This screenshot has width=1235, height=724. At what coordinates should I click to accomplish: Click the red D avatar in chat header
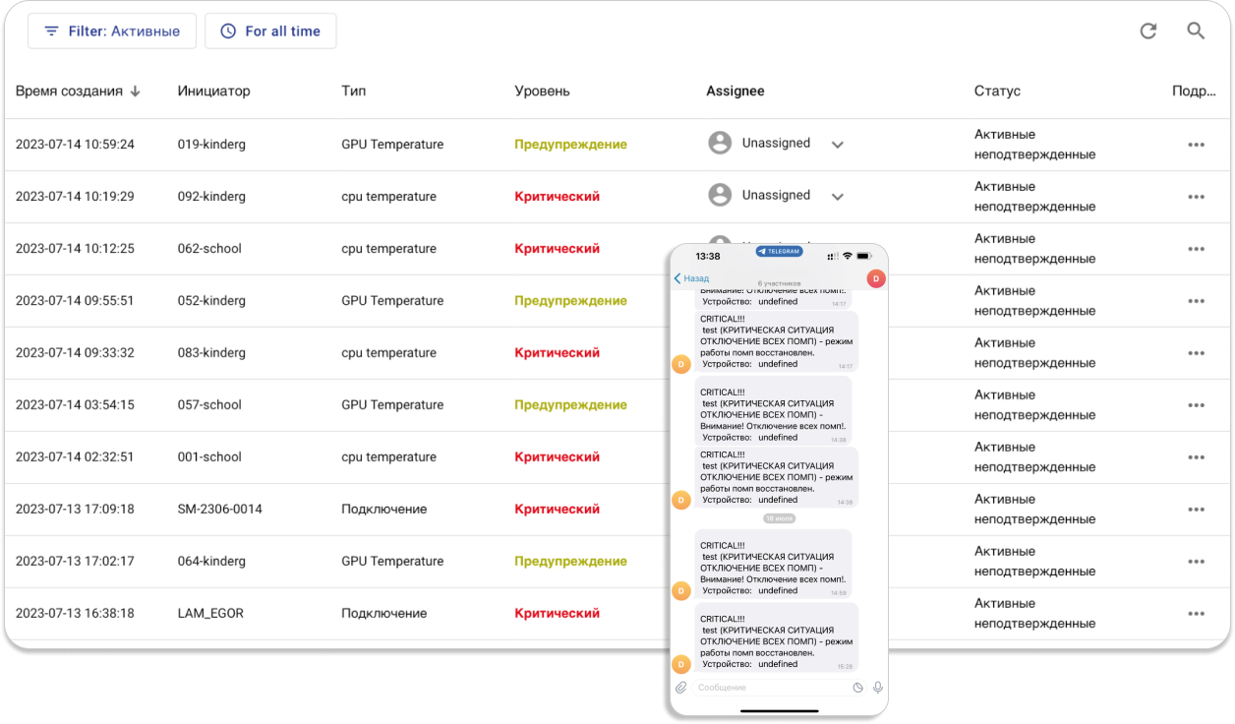coord(875,279)
